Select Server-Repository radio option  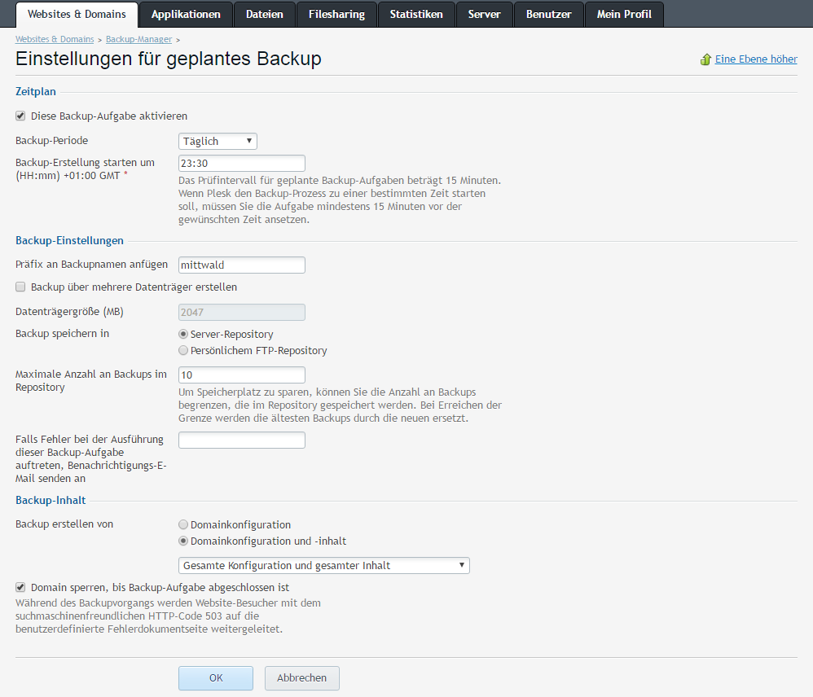183,334
